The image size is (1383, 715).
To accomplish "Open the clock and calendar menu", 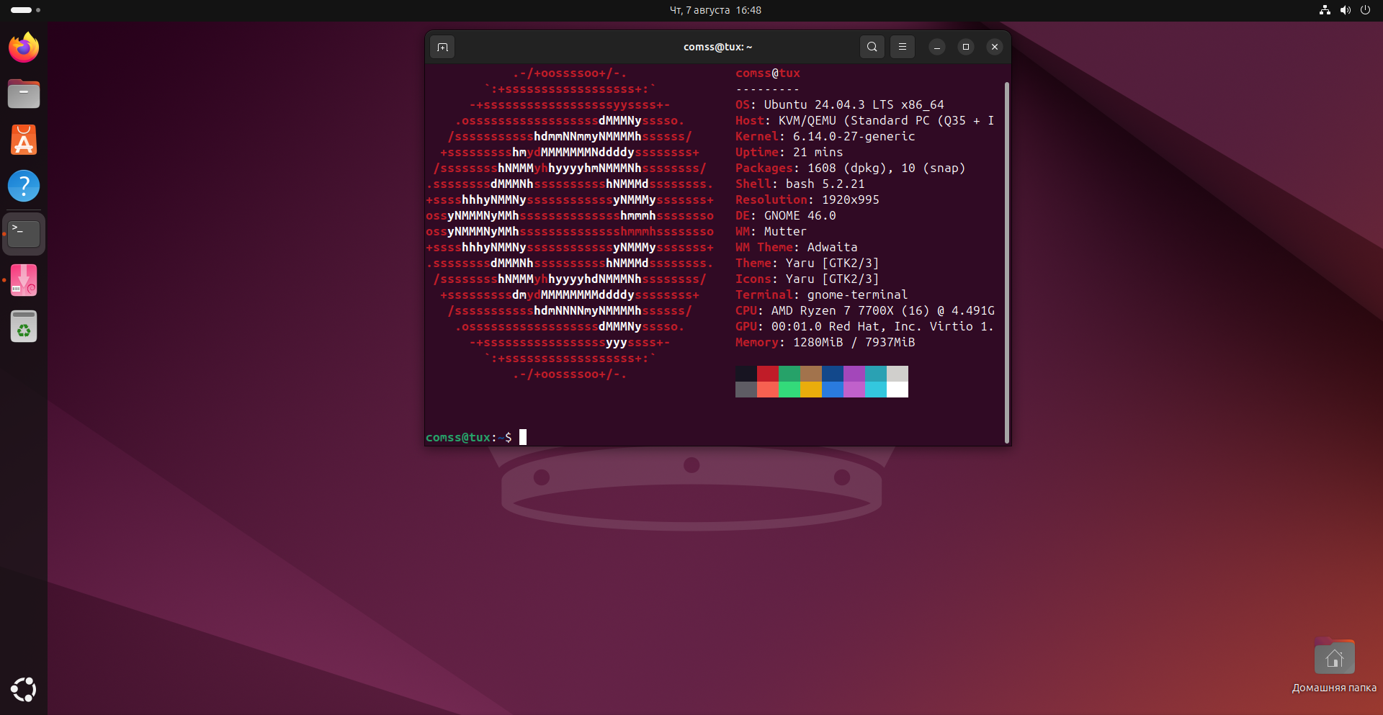I will pyautogui.click(x=715, y=10).
